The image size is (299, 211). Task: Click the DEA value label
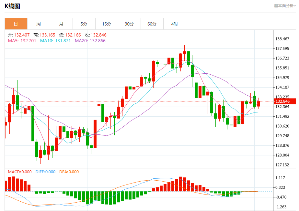[69, 172]
